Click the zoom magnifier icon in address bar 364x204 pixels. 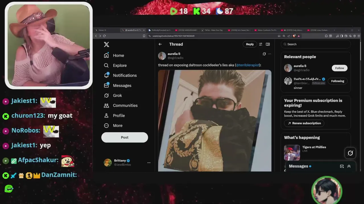click(x=284, y=36)
